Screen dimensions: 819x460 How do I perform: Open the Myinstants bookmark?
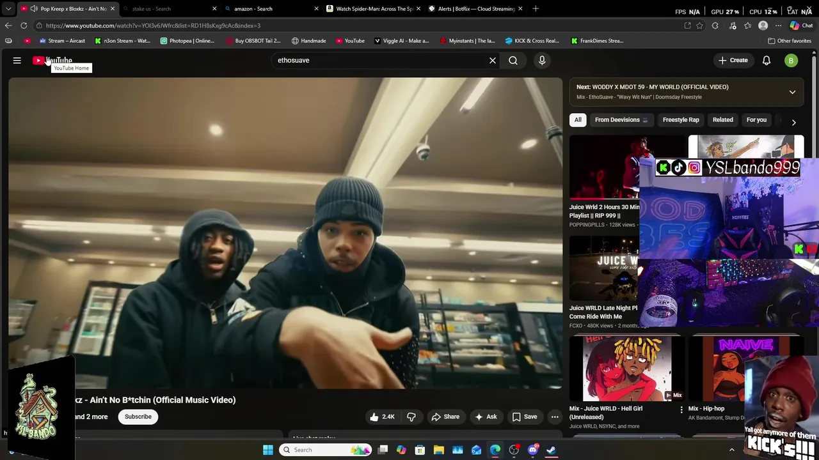468,41
